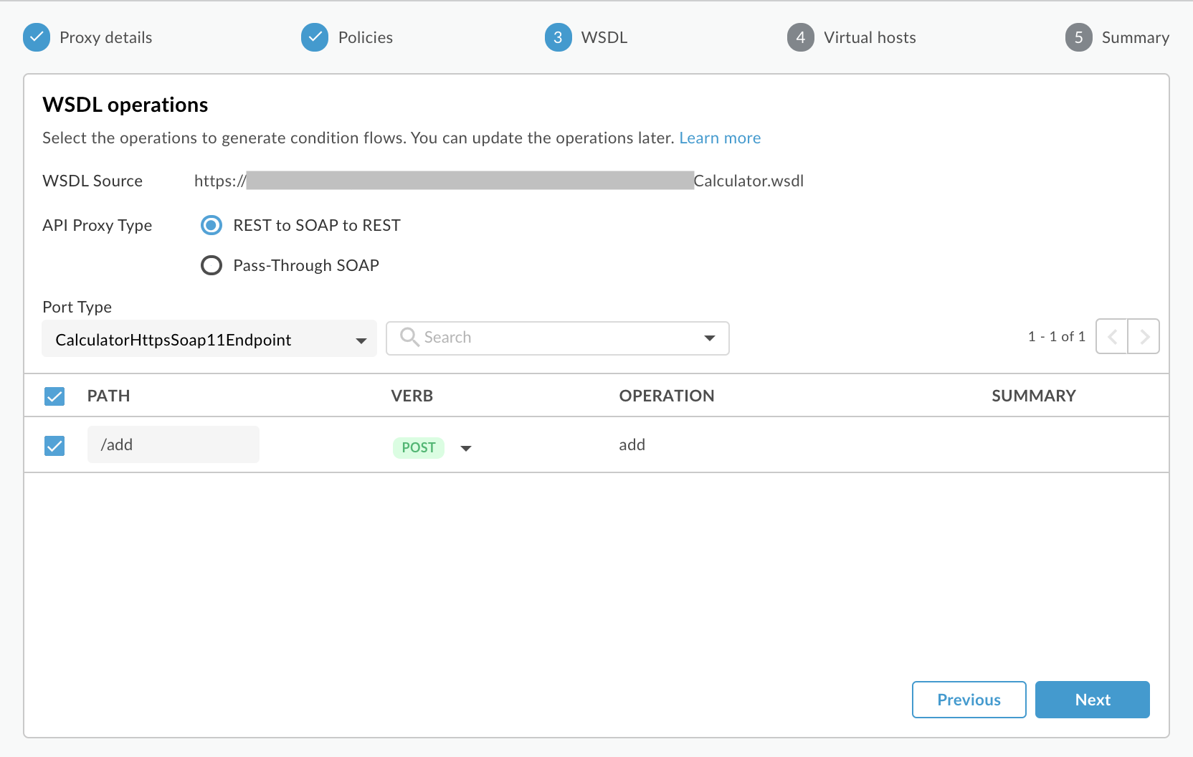Click the Proxy details checkmark step icon
The height and width of the screenshot is (757, 1193).
37,37
